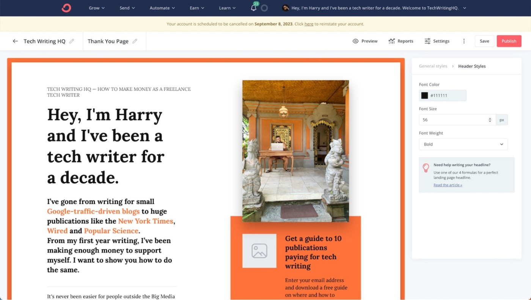Click the Settings button label

[x=441, y=41]
